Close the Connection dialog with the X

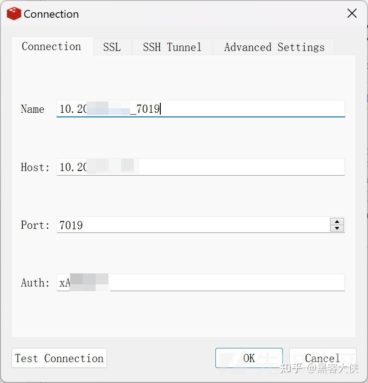(x=352, y=14)
